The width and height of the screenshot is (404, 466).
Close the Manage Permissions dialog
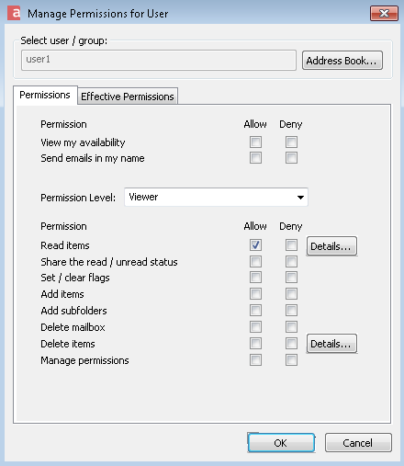384,14
